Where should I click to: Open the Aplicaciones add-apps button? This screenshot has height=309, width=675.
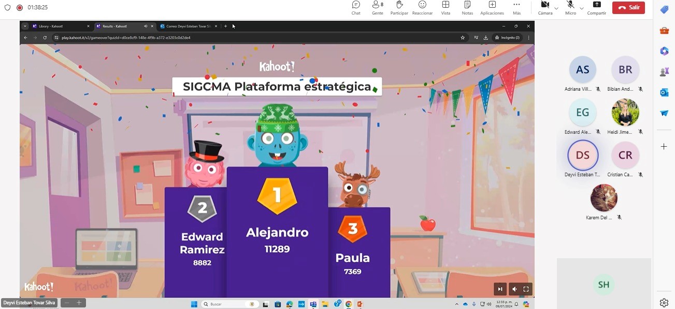492,8
